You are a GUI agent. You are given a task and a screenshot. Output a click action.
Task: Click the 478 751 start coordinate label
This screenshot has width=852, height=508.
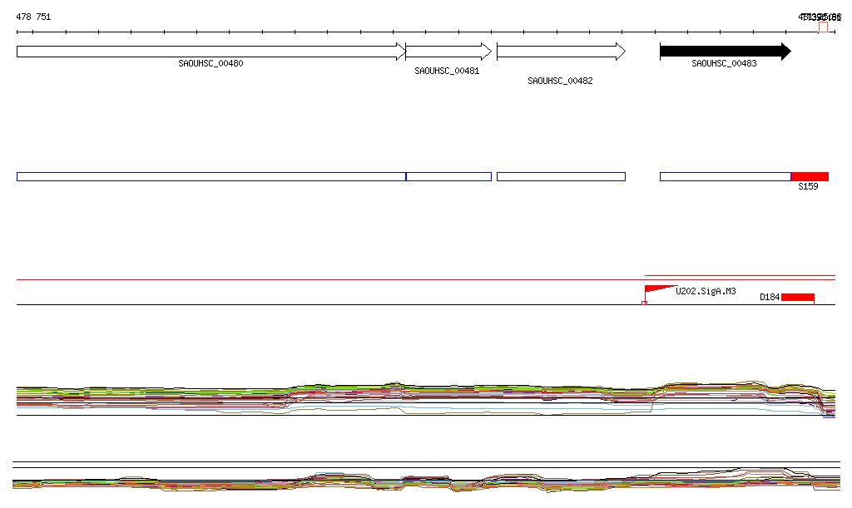[x=33, y=17]
